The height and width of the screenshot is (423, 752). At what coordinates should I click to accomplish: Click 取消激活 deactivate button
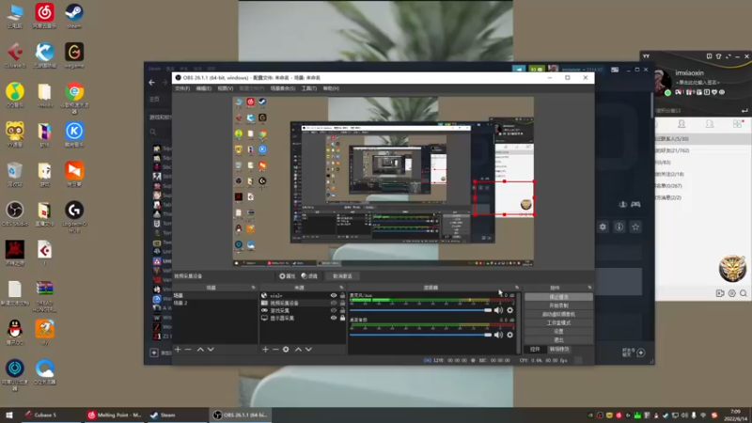click(342, 276)
